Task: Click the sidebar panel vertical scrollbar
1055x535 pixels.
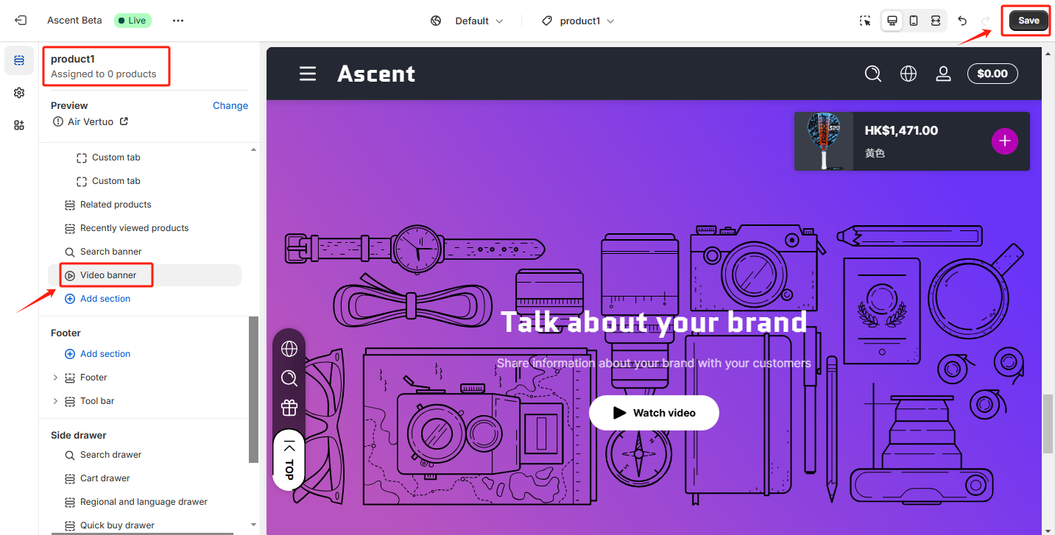Action: pyautogui.click(x=254, y=389)
